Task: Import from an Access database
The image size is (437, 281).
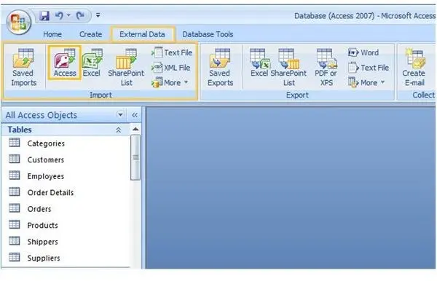Action: (x=65, y=63)
